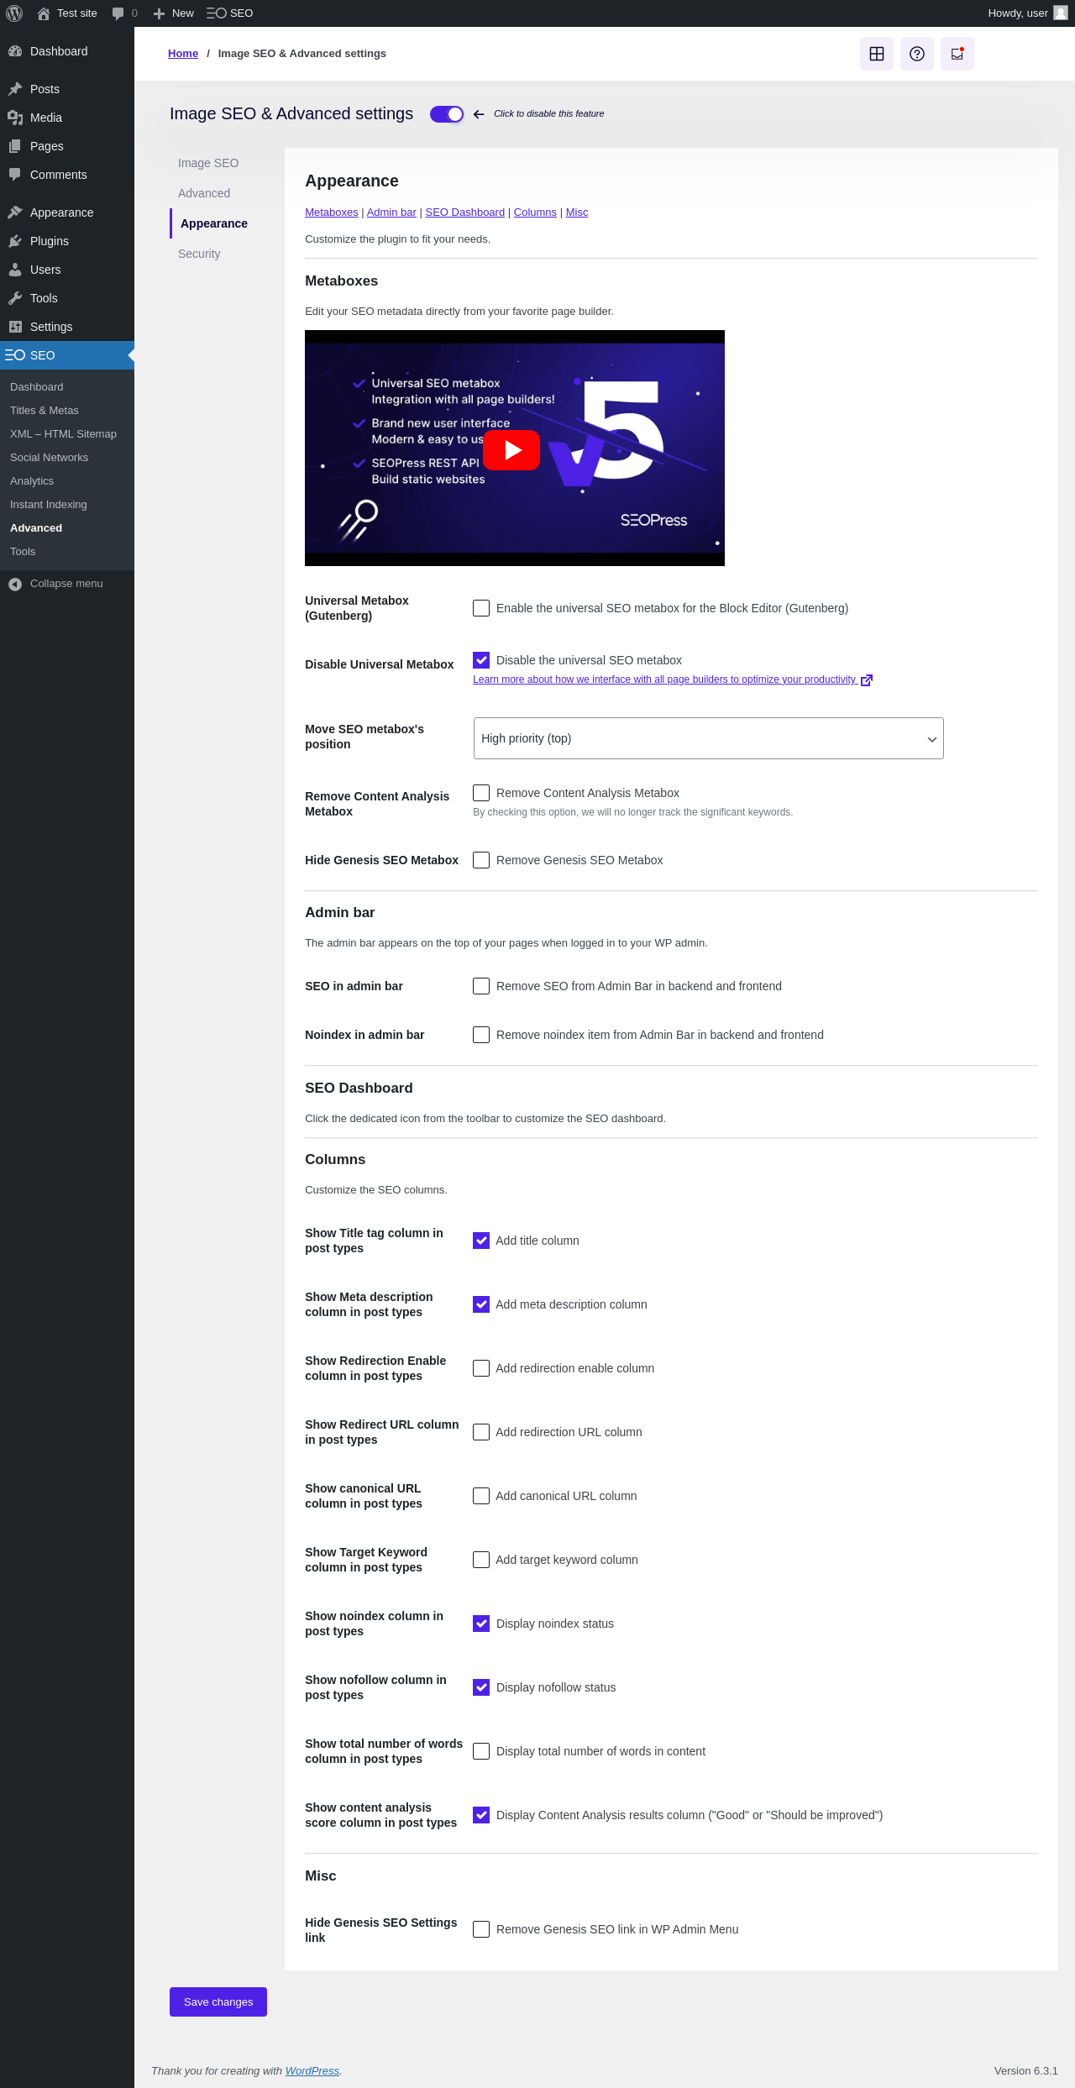Uncheck Display Content Analysis results column

481,1815
